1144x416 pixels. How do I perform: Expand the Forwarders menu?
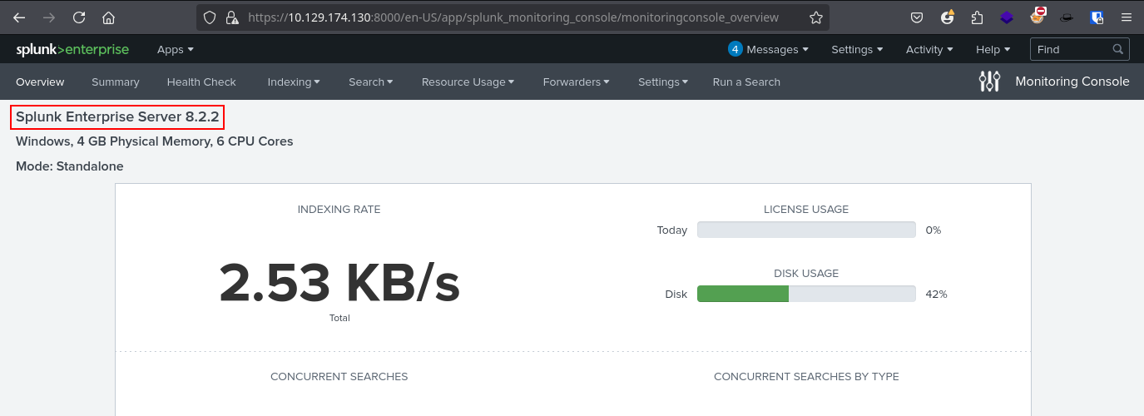tap(576, 82)
